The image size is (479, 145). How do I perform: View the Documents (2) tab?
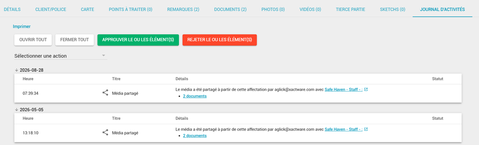point(230,10)
